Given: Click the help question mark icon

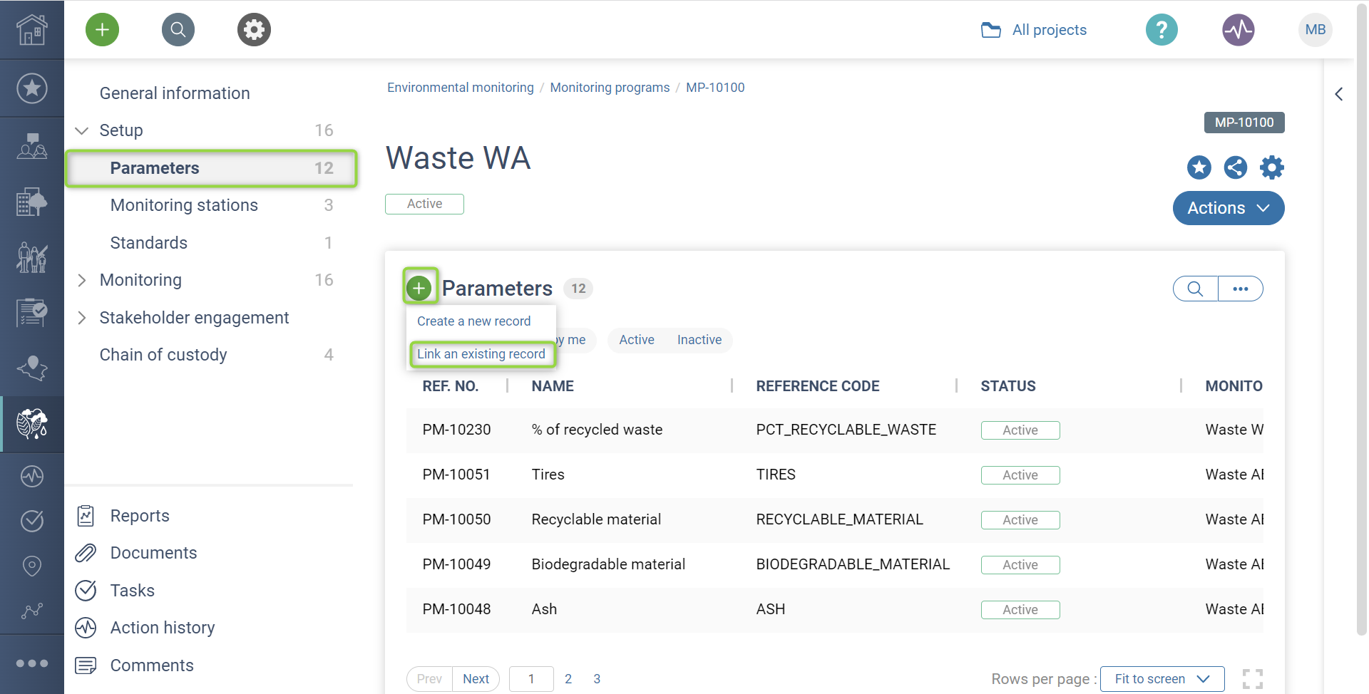Looking at the screenshot, I should click(x=1161, y=30).
